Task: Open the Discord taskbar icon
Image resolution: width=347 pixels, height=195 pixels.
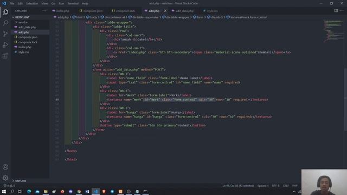Action: pos(70,191)
